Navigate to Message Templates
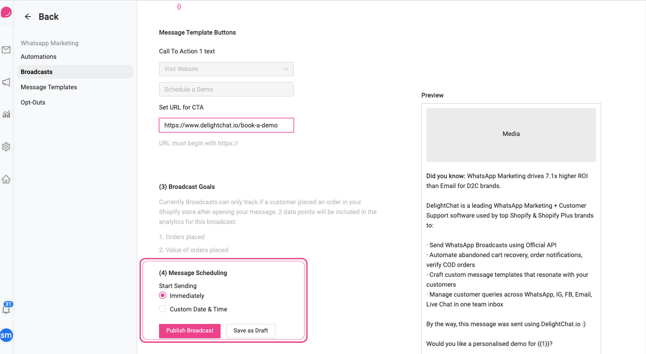The image size is (646, 354). (49, 87)
